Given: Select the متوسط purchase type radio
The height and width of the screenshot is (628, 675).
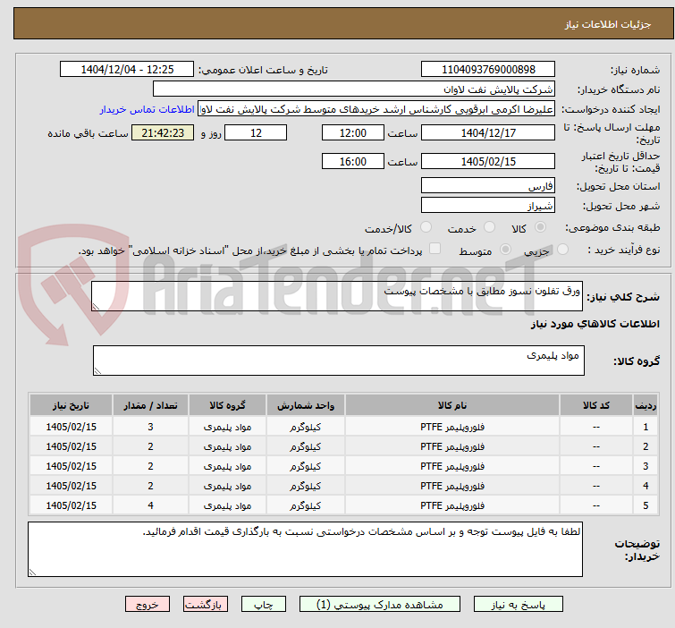Looking at the screenshot, I should point(505,249).
